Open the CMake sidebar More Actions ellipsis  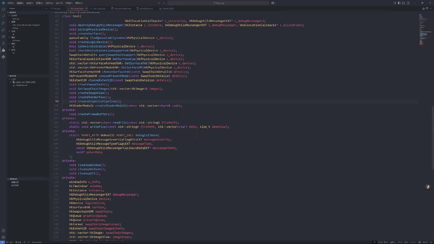point(46,8)
